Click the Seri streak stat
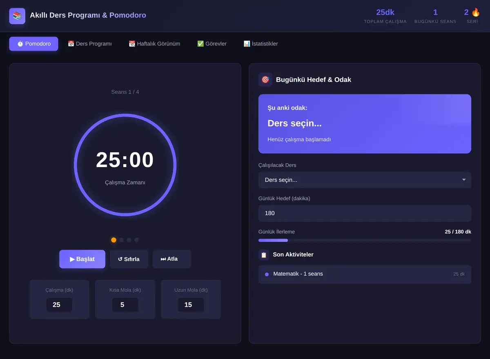Screen dimensions: 490x359 tap(472, 16)
